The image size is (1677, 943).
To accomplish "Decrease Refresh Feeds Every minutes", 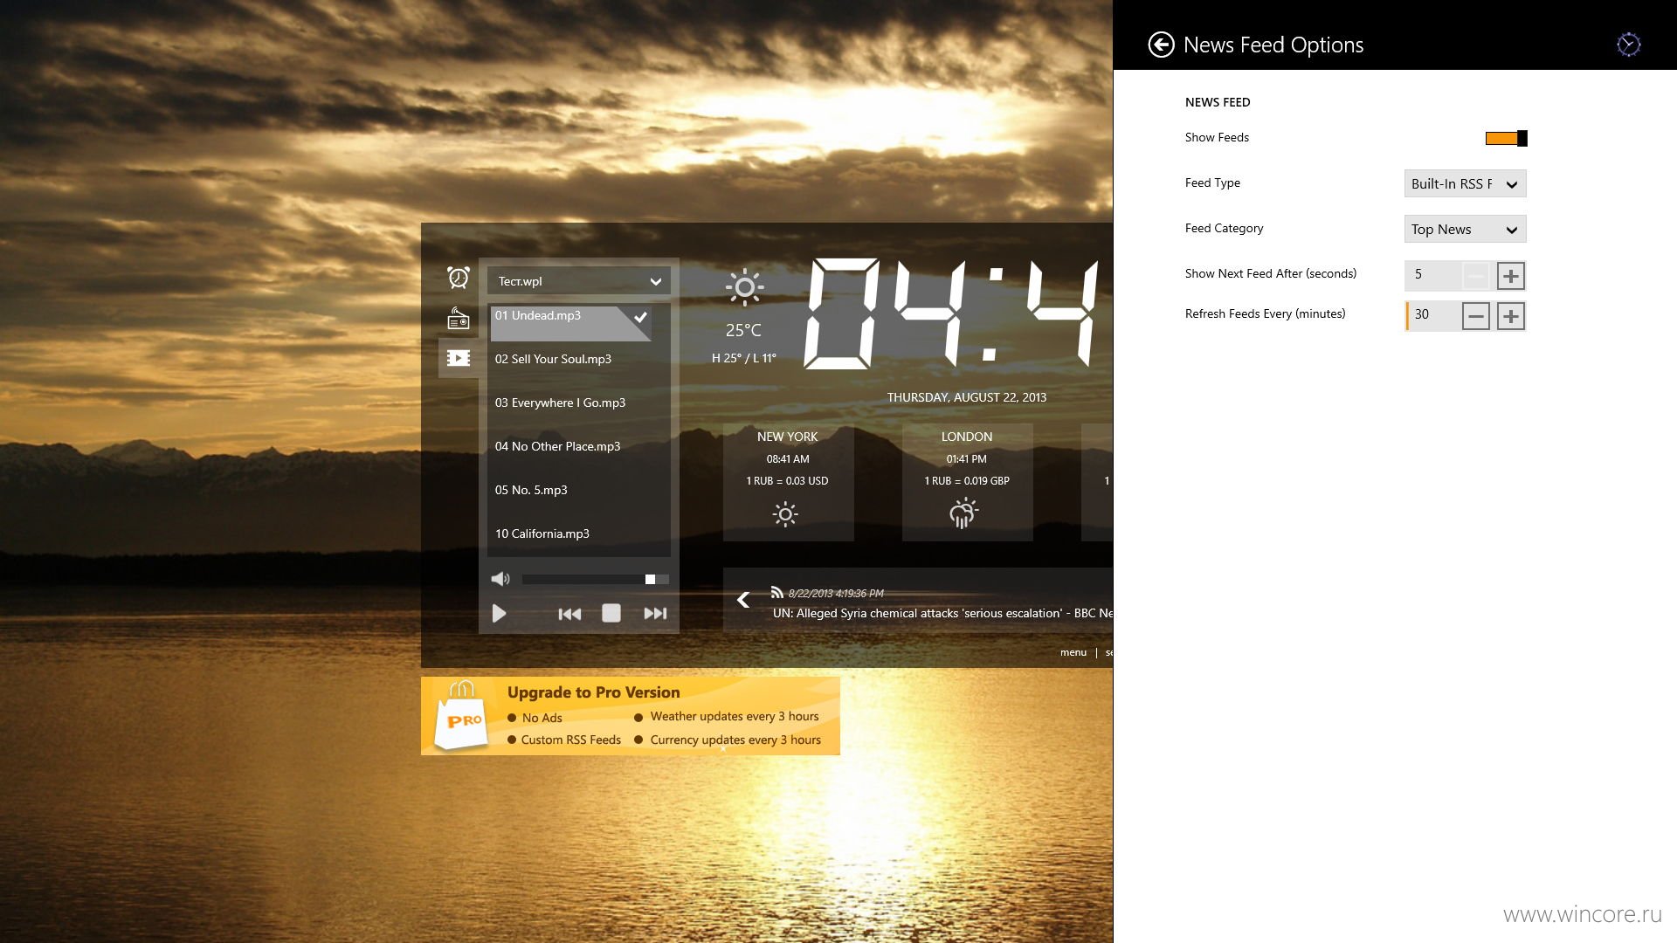I will tap(1475, 316).
